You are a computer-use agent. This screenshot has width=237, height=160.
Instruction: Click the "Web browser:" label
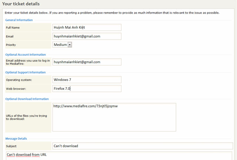pos(16,89)
